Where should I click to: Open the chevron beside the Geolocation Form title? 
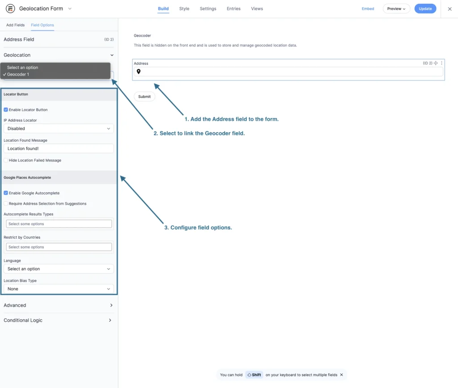[x=70, y=9]
